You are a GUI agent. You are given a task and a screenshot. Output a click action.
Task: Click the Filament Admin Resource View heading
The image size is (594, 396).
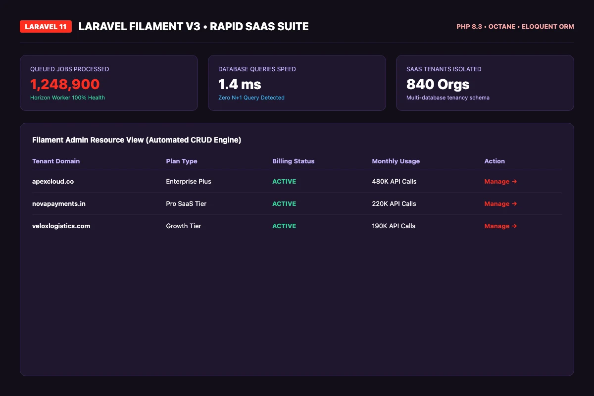point(137,140)
